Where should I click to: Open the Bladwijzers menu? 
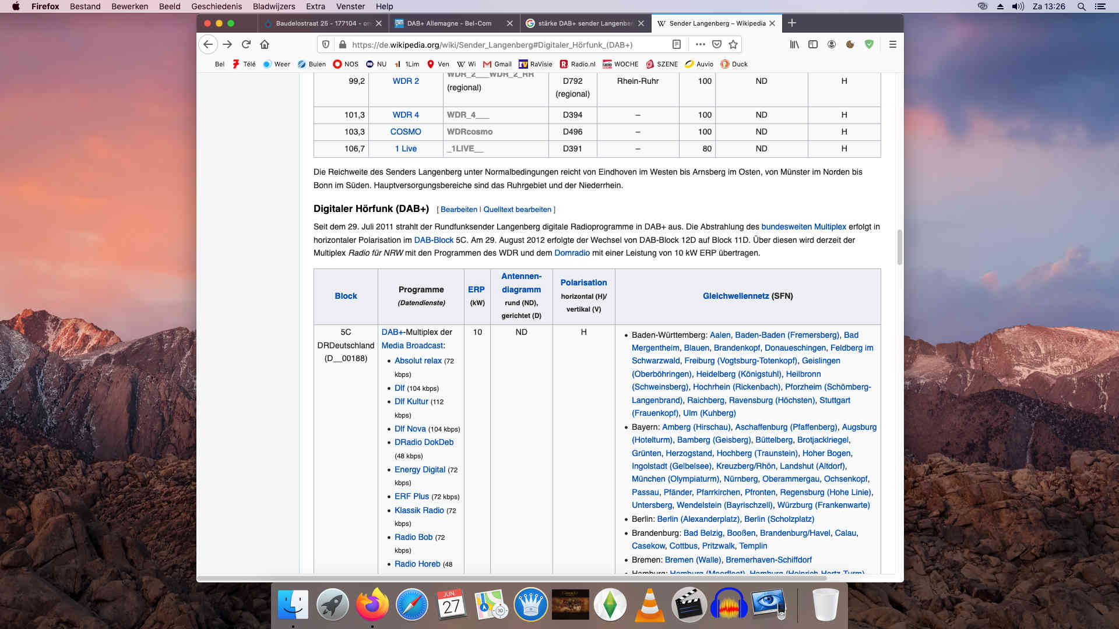pos(274,6)
